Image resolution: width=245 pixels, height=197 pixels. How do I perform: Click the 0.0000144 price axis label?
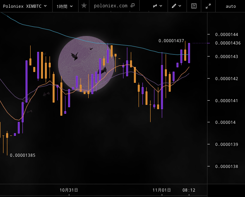226,34
